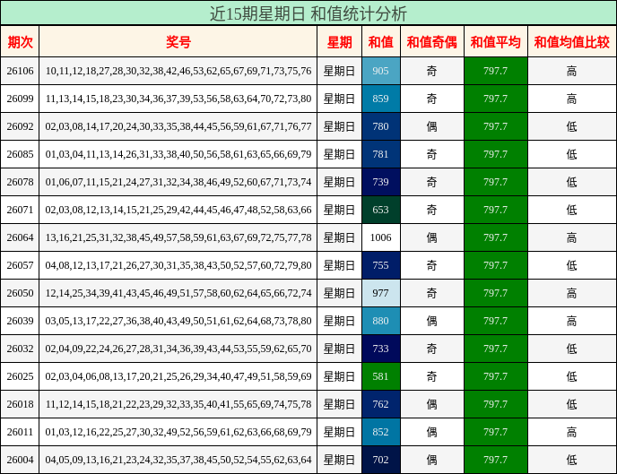Select period number 26004
The height and width of the screenshot is (474, 617).
(20, 460)
